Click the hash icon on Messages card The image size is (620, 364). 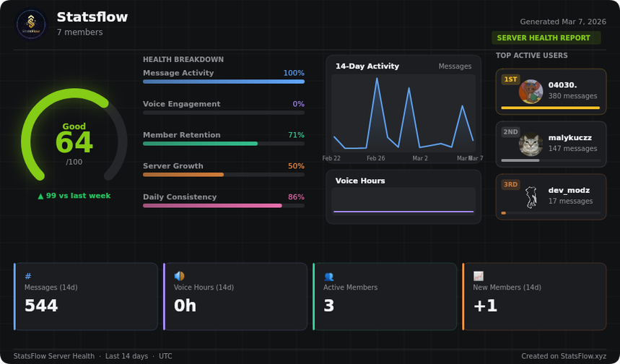click(x=28, y=276)
